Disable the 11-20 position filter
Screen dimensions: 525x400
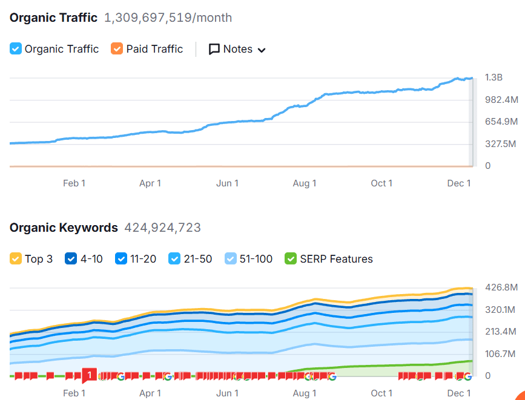pyautogui.click(x=121, y=258)
